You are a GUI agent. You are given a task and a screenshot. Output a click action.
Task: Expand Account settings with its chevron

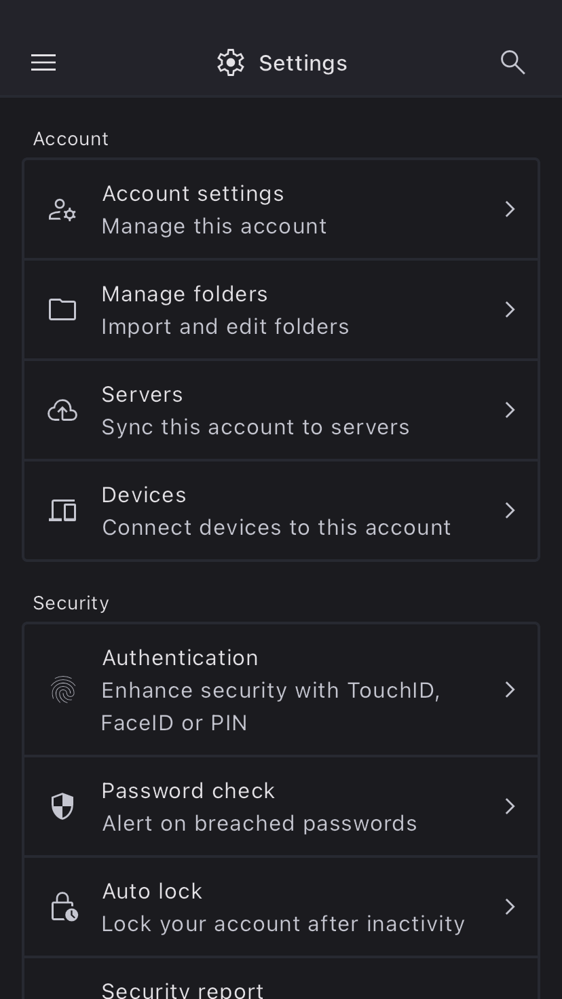click(510, 209)
